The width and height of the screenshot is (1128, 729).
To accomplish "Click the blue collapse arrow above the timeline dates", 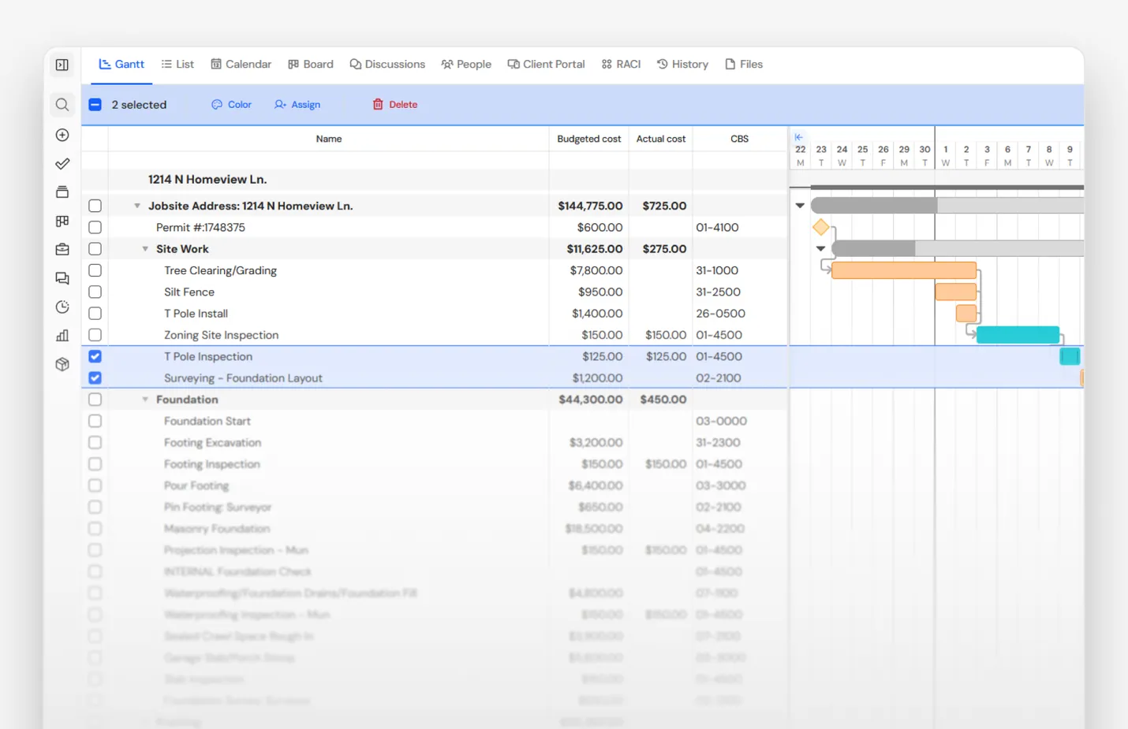I will [x=798, y=137].
